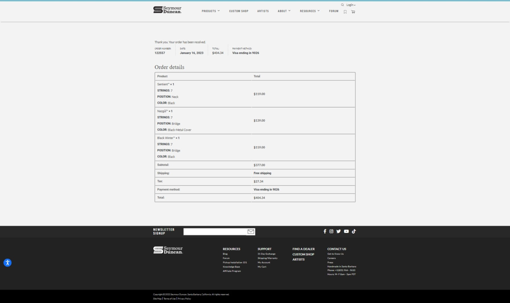The image size is (510, 303).
Task: Open footer Forum link under Resources
Action: (226, 258)
